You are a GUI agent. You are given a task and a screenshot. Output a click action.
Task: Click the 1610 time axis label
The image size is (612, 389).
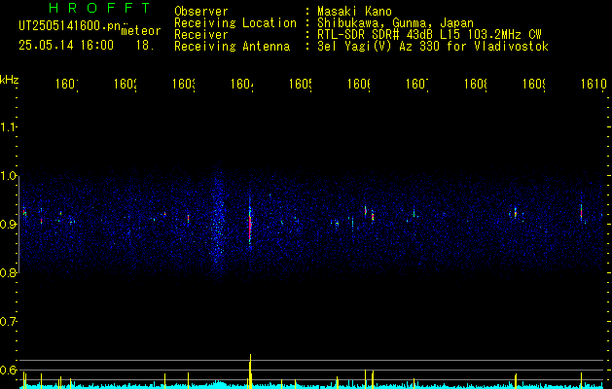594,84
